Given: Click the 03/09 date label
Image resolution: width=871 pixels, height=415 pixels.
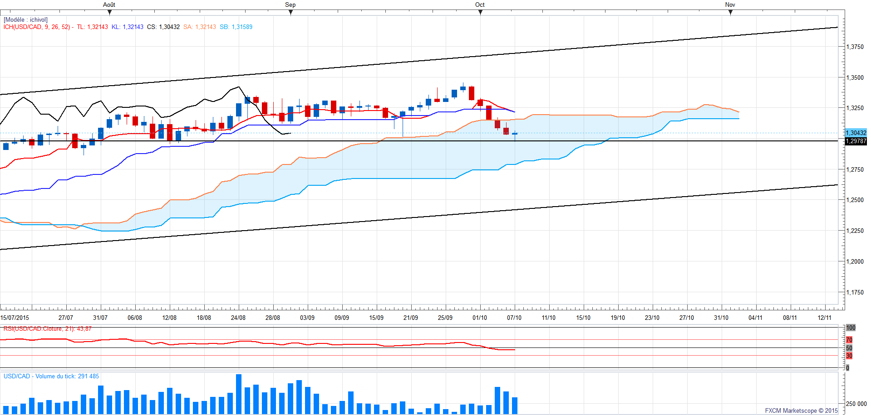Looking at the screenshot, I should click(x=307, y=318).
